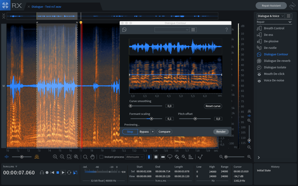298x186 pixels.
Task: Open the Mouth De-click module
Action: tap(274, 74)
